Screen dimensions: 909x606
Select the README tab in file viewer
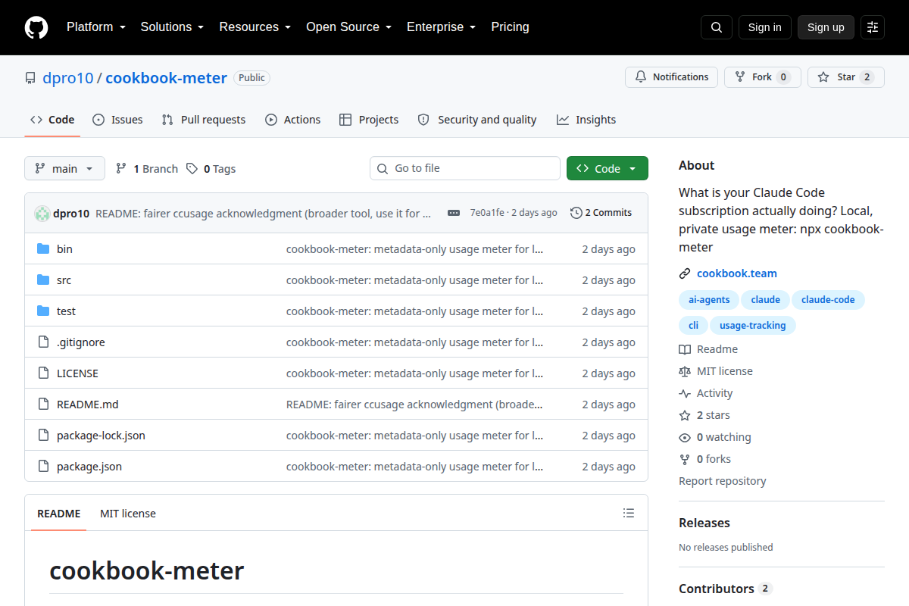(59, 513)
